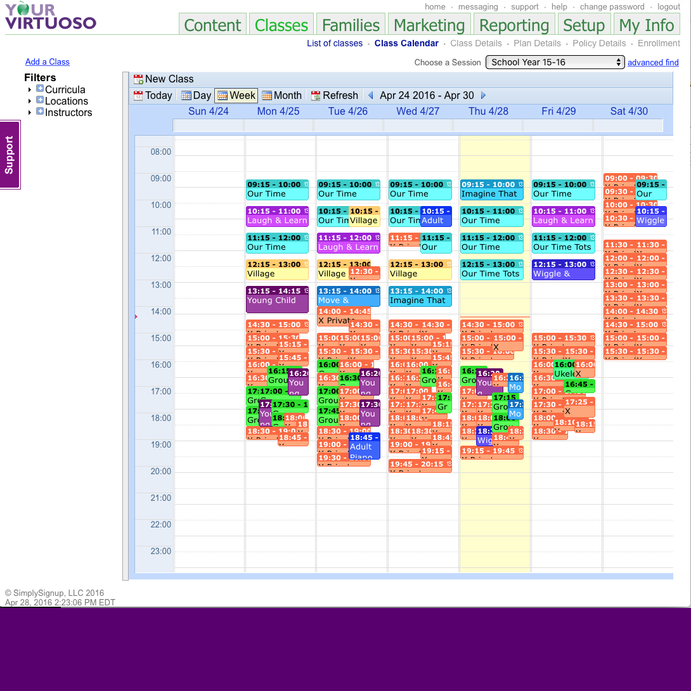
Task: Click the New Class calendar icon
Action: (138, 79)
